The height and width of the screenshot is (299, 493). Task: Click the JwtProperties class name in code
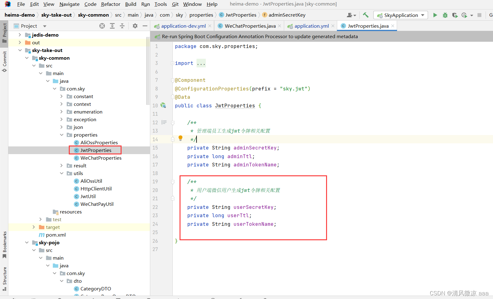pos(235,106)
